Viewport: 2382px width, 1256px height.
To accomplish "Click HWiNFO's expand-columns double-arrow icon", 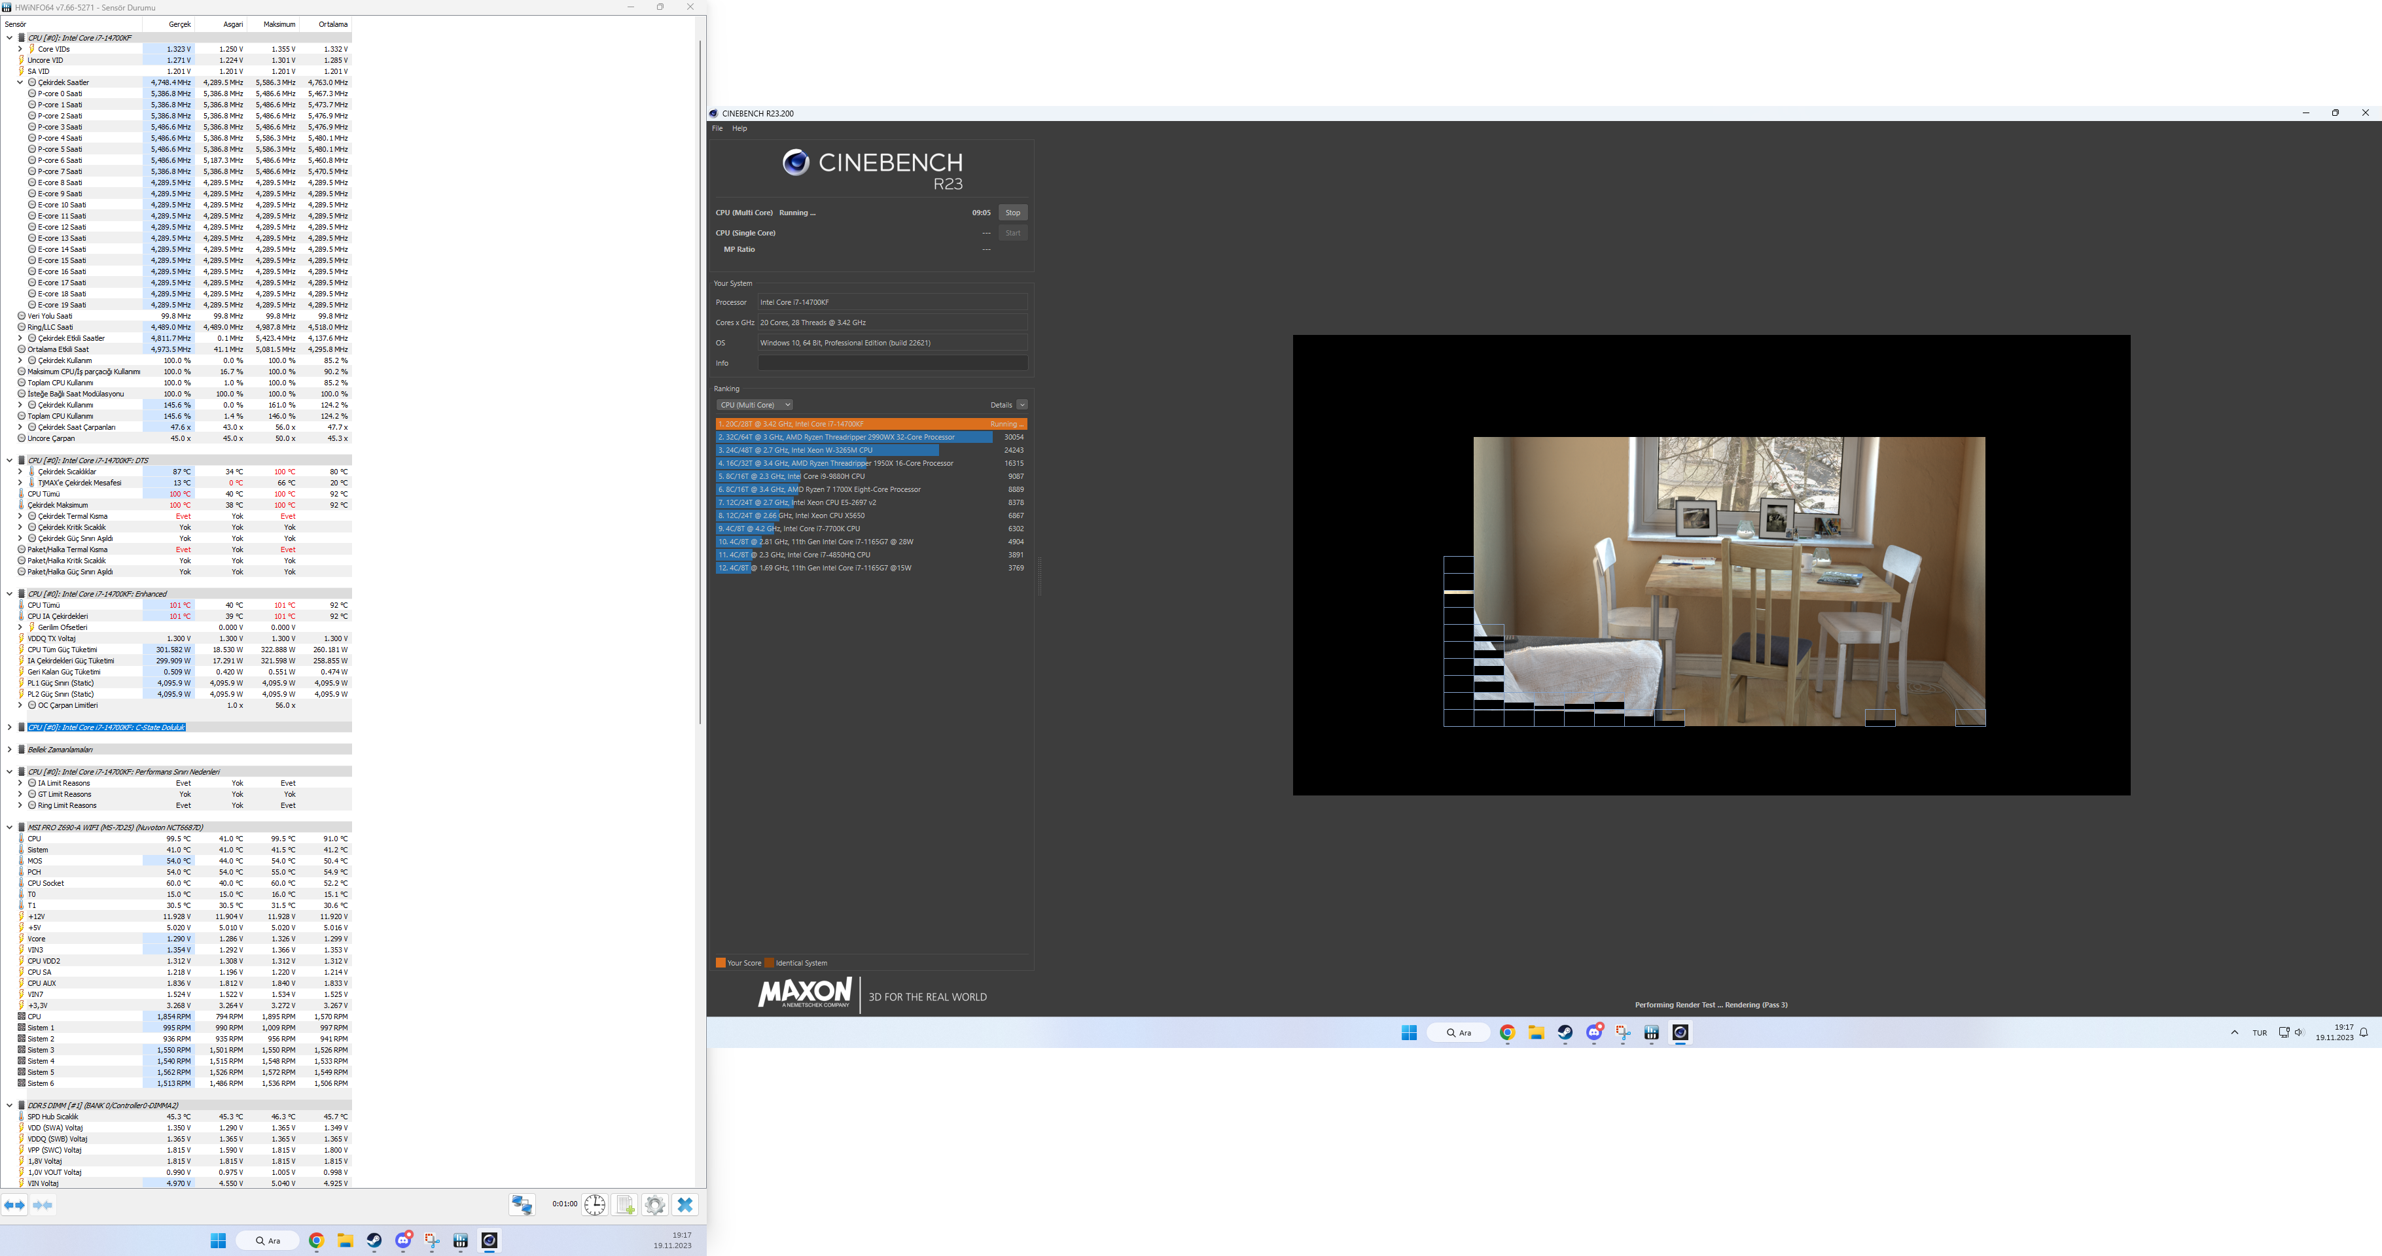I will tap(15, 1205).
